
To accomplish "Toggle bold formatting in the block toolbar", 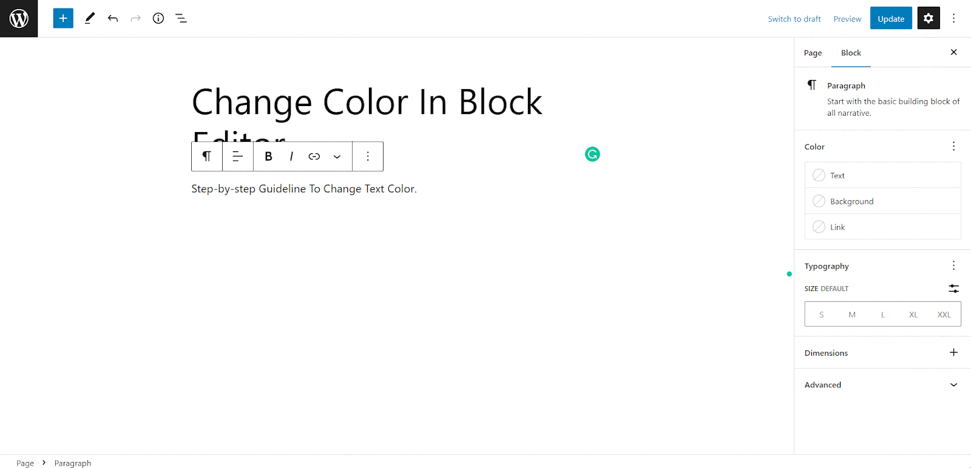I will click(268, 156).
